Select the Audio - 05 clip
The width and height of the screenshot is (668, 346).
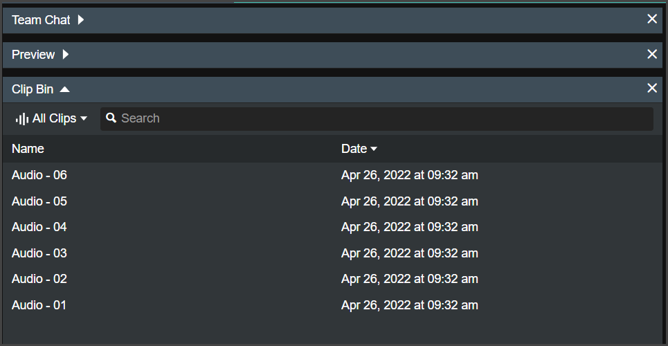[x=334, y=201]
